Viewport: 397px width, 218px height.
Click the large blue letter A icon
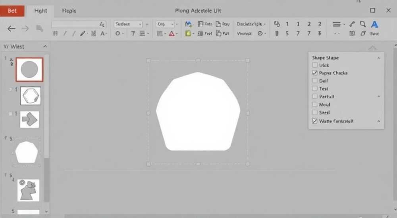(x=374, y=24)
